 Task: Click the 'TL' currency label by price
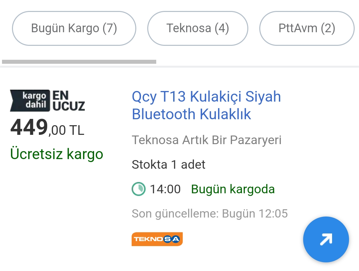[x=77, y=131]
